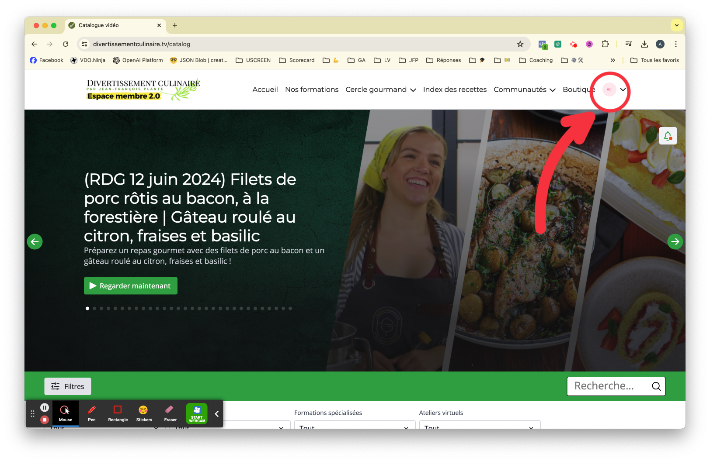Close the Catalogue vidéo tab
Image resolution: width=710 pixels, height=461 pixels.
[159, 25]
